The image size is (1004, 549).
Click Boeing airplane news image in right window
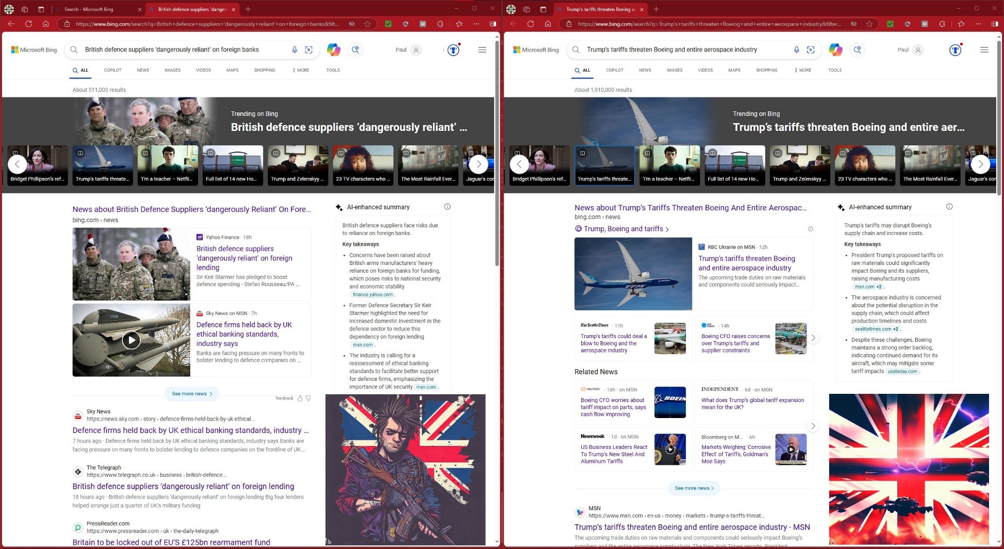click(x=633, y=274)
